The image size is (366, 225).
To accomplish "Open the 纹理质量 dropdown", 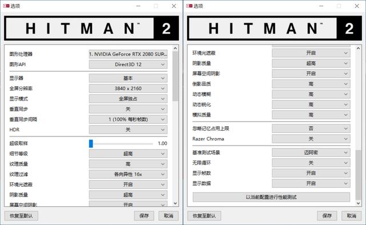I will 128,164.
